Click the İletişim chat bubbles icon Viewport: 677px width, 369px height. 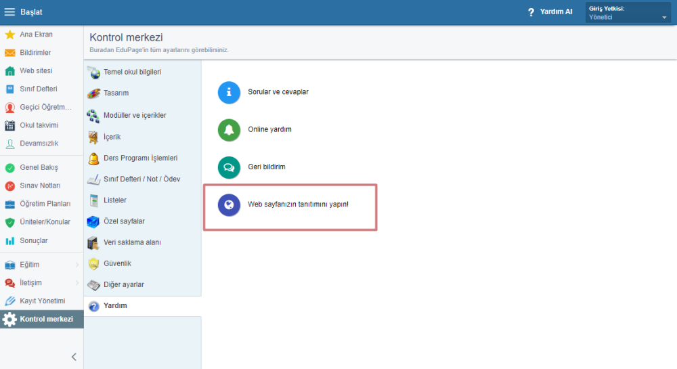click(10, 283)
